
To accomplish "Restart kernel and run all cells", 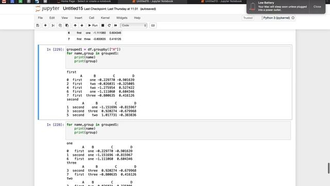I will point(115,25).
